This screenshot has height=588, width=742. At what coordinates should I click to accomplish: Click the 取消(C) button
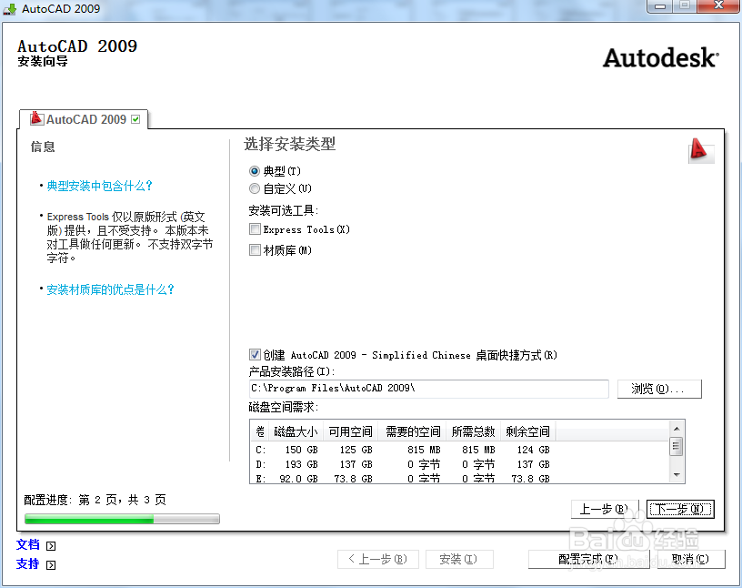(x=691, y=560)
